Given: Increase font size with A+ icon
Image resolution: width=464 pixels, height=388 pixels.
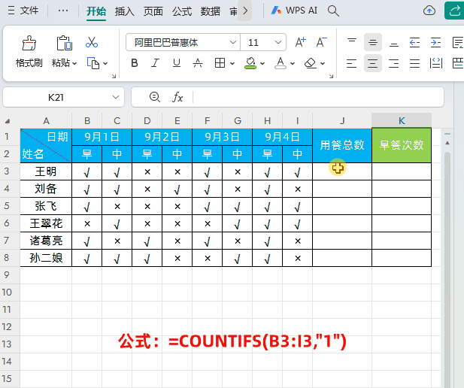Looking at the screenshot, I should 300,43.
